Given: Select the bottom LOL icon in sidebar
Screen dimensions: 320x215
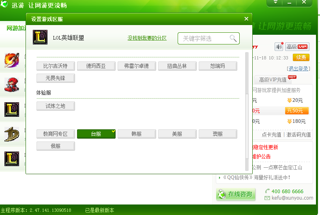Looking at the screenshot, I should tap(12, 159).
